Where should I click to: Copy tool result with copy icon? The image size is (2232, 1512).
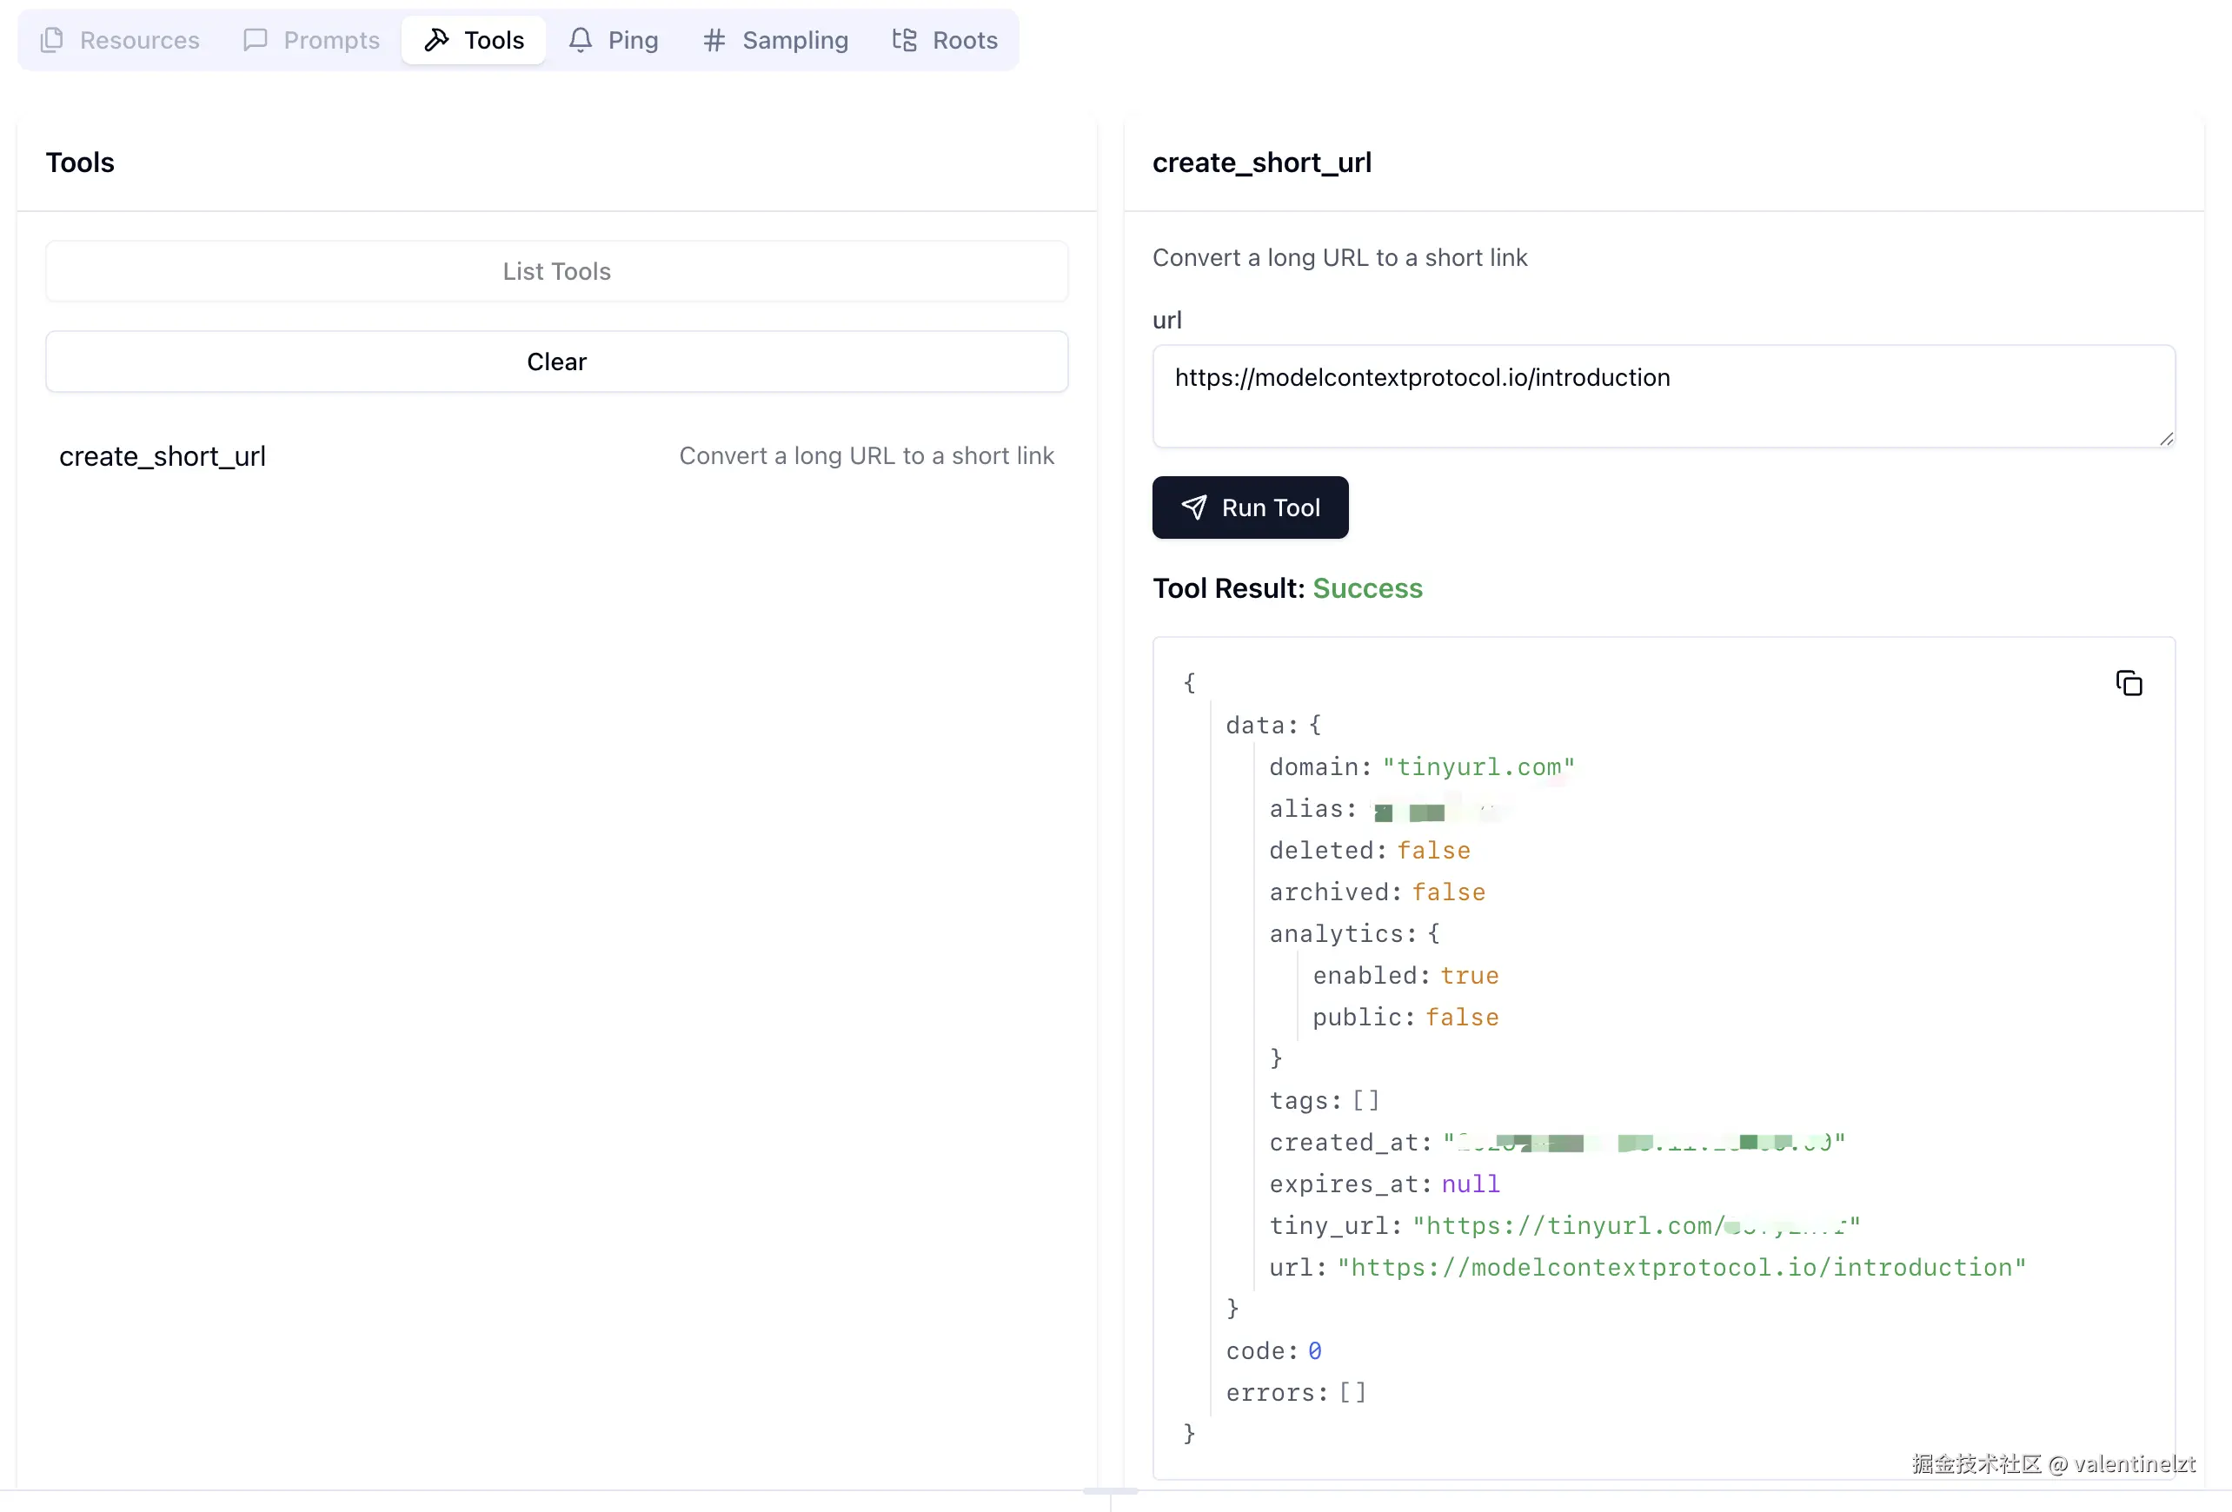pyautogui.click(x=2129, y=682)
